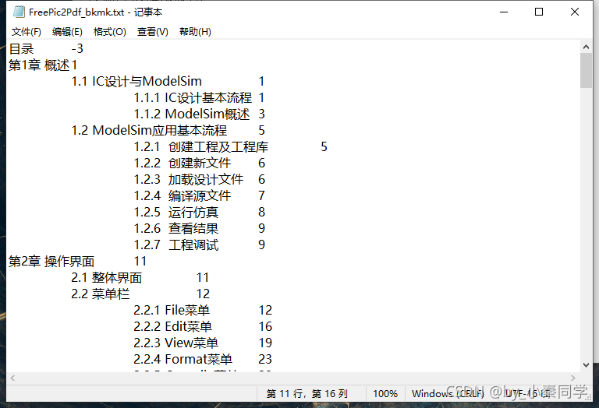Click 'Windows (CRLF)' in the status bar

(448, 393)
